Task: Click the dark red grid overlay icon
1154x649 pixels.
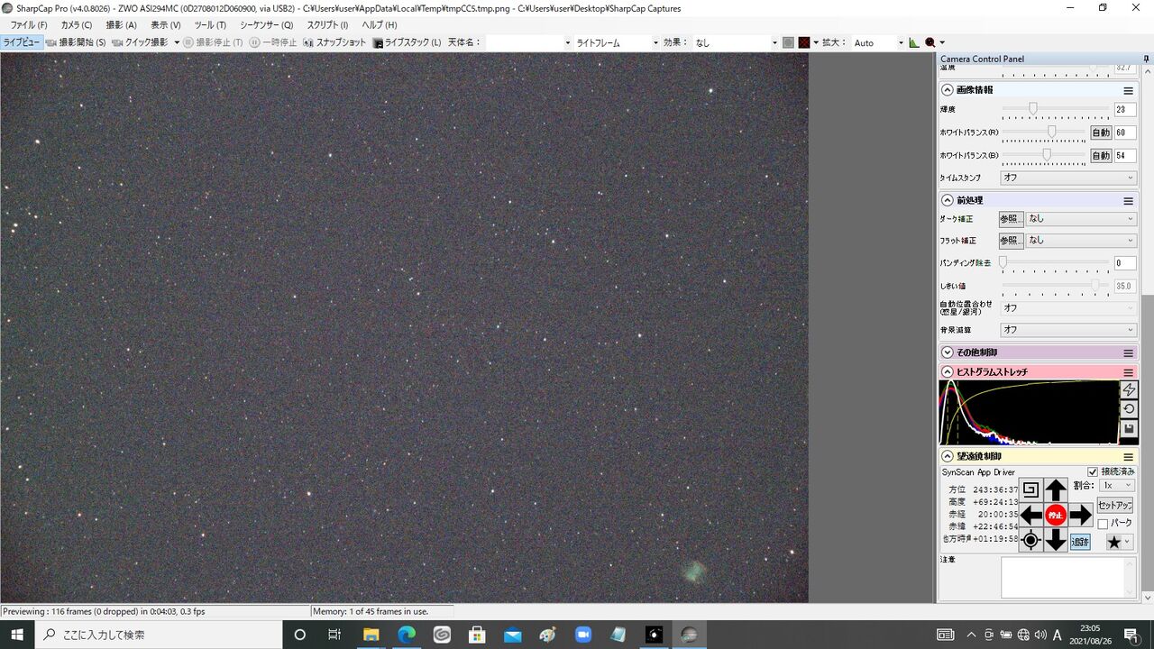Action: (x=803, y=42)
